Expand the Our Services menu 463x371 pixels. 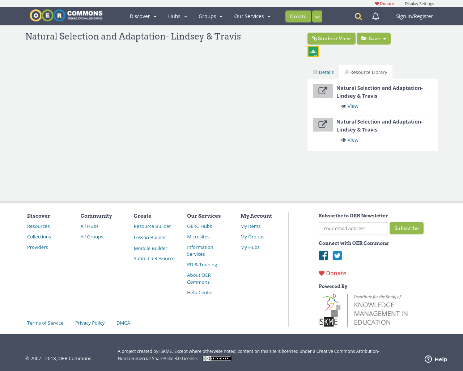(x=252, y=16)
